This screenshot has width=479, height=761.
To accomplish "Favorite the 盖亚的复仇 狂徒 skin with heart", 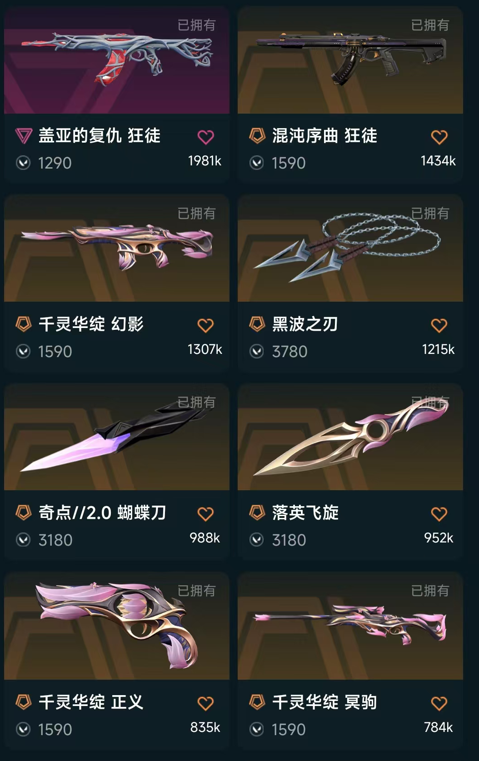I will [205, 137].
